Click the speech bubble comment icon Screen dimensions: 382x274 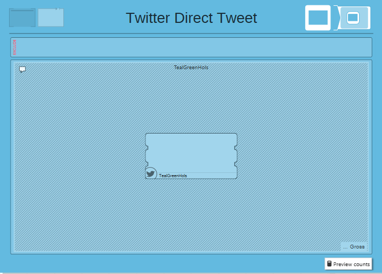[x=22, y=69]
